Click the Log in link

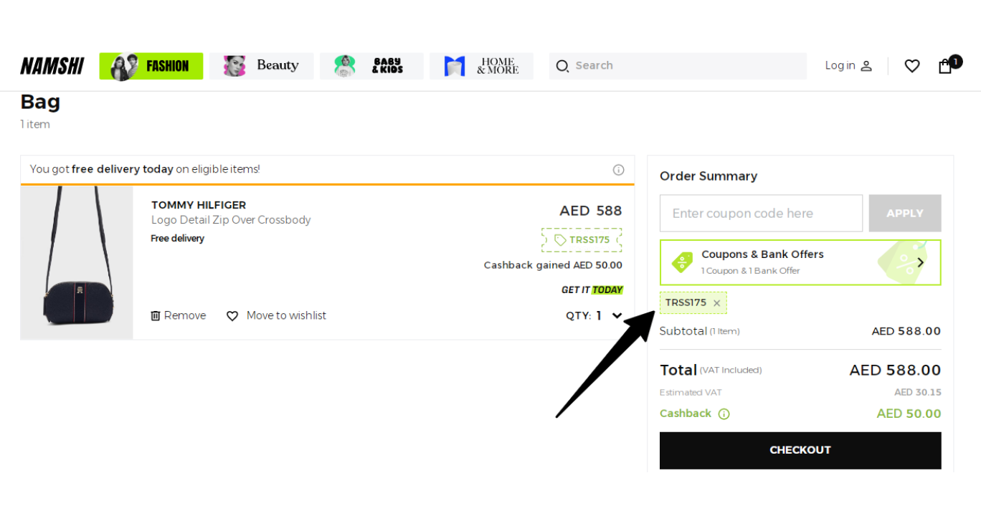click(840, 65)
